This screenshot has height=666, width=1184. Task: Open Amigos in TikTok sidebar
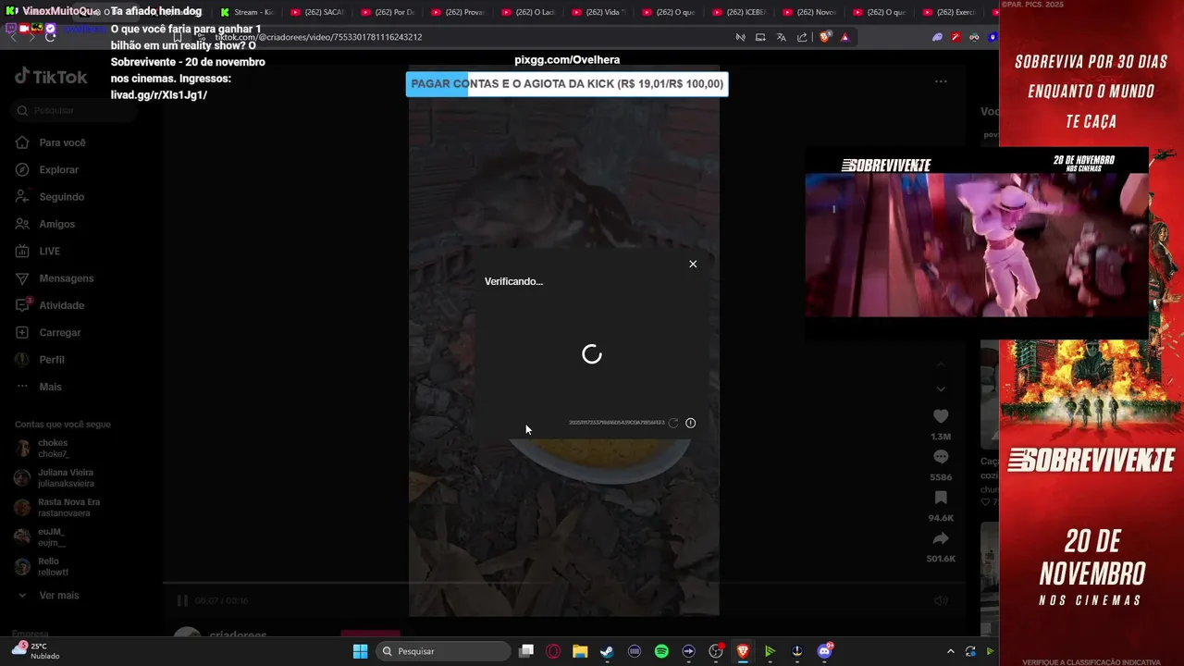coord(56,224)
